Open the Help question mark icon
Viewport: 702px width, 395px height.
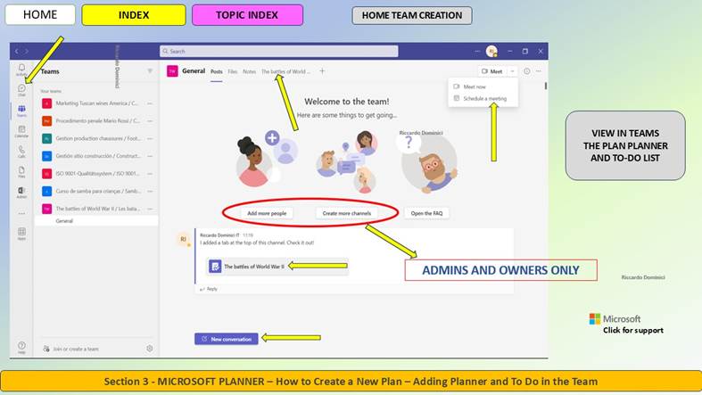click(x=21, y=347)
